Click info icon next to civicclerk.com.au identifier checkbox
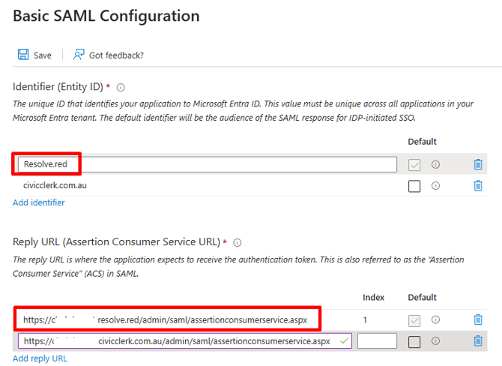This screenshot has width=502, height=366. [x=435, y=186]
